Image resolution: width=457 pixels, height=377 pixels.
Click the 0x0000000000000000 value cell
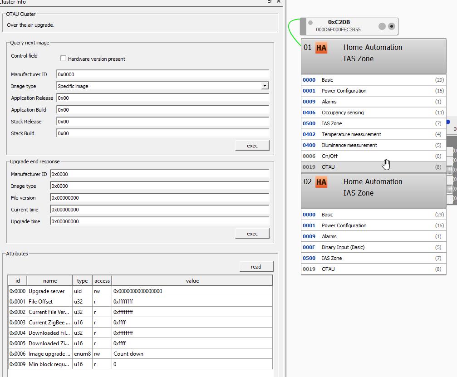(192, 291)
